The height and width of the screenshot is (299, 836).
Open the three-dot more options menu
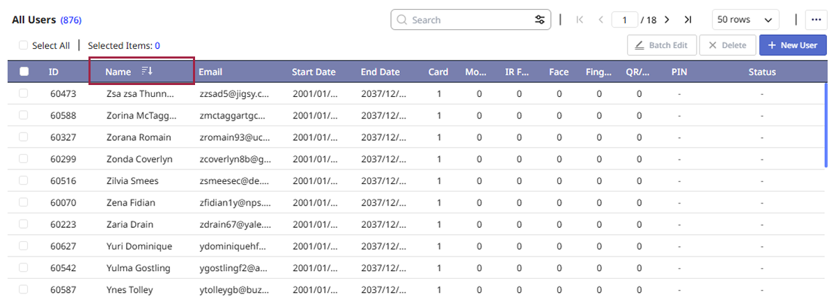point(814,20)
